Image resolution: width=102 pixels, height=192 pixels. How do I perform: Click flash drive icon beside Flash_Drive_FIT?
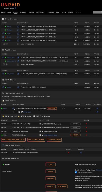[18, 87]
